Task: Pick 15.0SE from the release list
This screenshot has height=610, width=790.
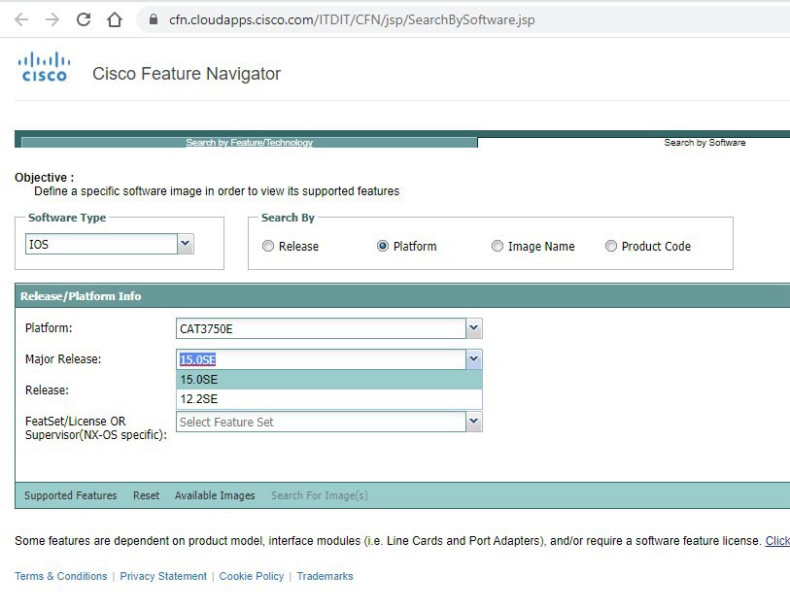Action: tap(329, 379)
